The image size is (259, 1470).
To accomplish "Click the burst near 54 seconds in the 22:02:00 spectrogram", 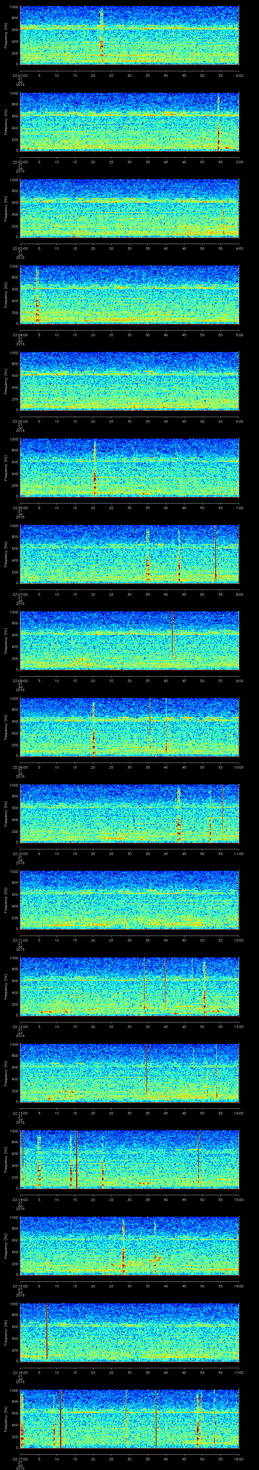I will (219, 123).
